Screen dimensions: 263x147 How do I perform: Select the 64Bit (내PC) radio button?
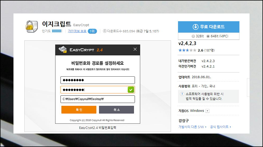coord(208,36)
